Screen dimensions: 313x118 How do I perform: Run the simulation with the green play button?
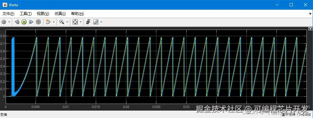point(24,22)
